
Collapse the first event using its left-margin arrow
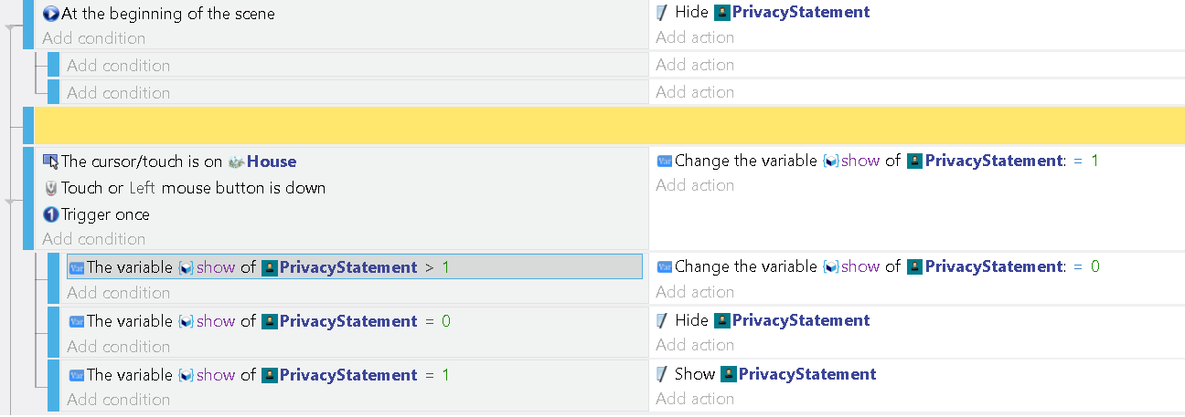(x=11, y=28)
